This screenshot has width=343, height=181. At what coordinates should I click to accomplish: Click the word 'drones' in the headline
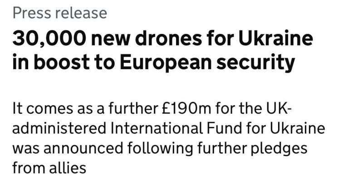tap(168, 39)
